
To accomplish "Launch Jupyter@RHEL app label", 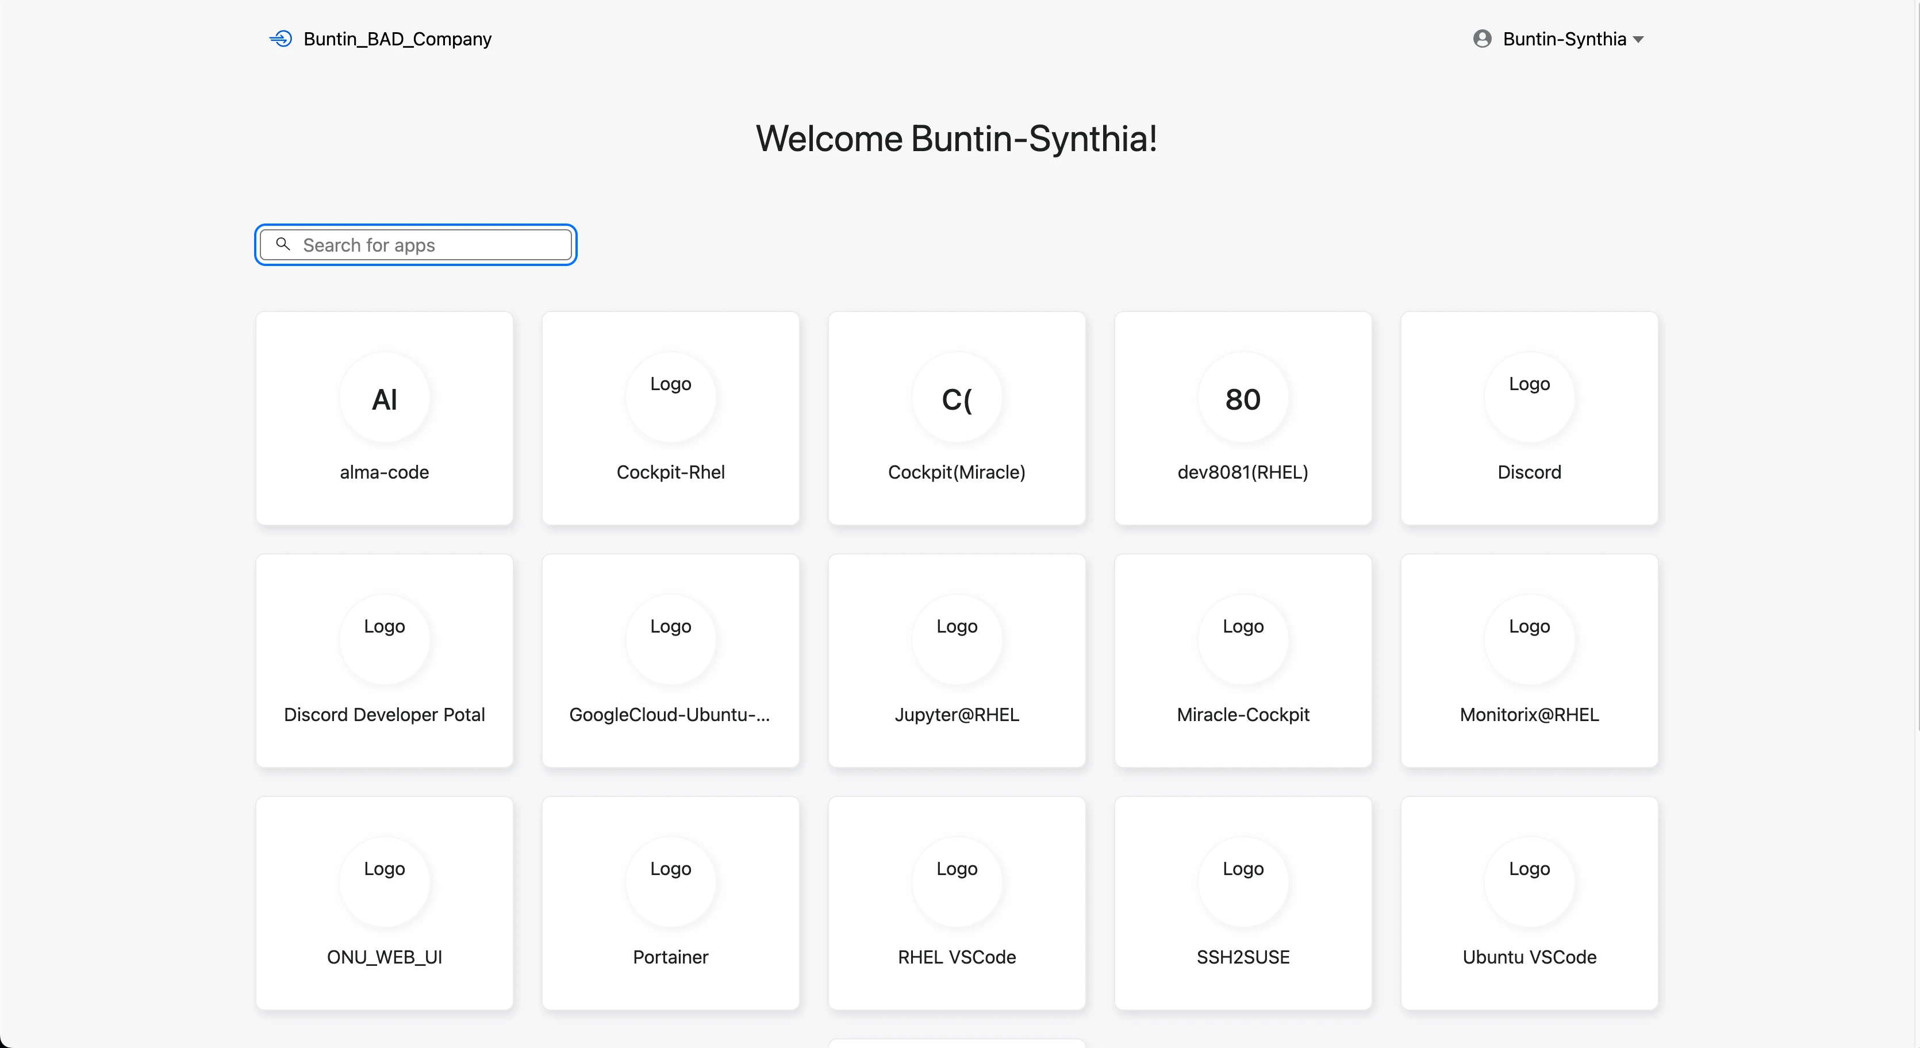I will click(957, 714).
